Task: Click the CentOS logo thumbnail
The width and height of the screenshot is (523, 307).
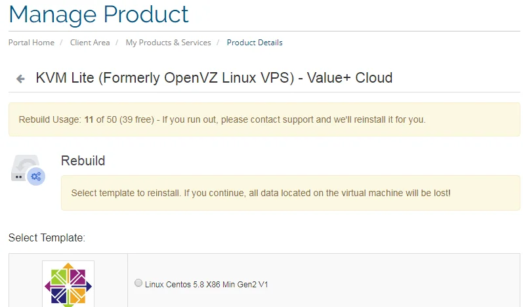Action: coord(68,284)
